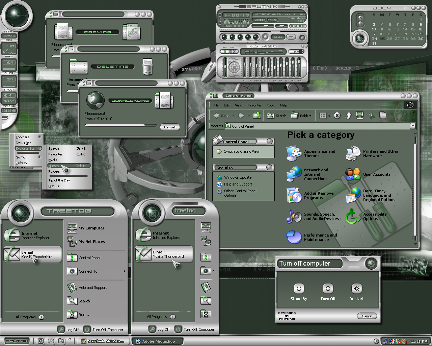The height and width of the screenshot is (346, 432).
Task: Open the Tools menu in Control Panel
Action: pyautogui.click(x=271, y=105)
